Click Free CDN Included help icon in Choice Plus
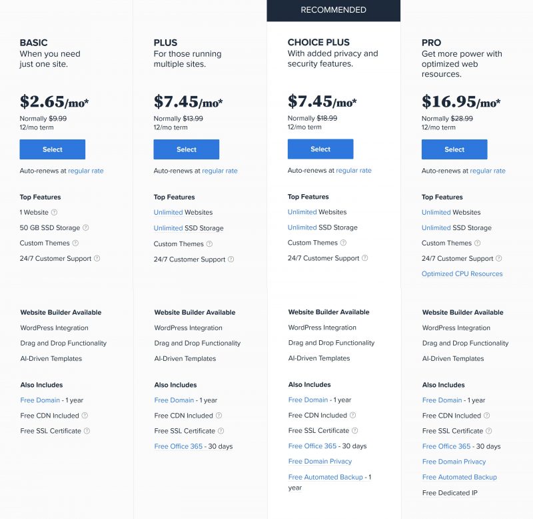The width and height of the screenshot is (533, 519). click(x=353, y=415)
